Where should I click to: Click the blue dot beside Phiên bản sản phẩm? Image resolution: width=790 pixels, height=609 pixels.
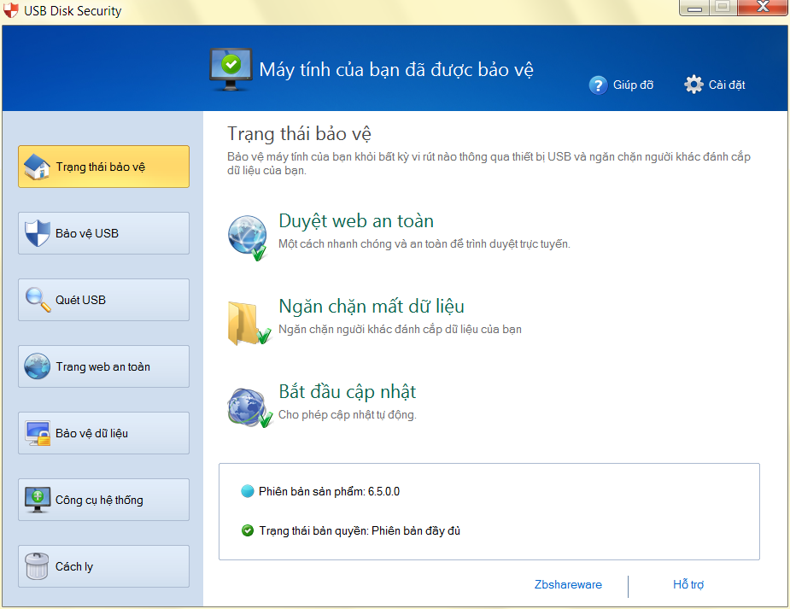(248, 491)
